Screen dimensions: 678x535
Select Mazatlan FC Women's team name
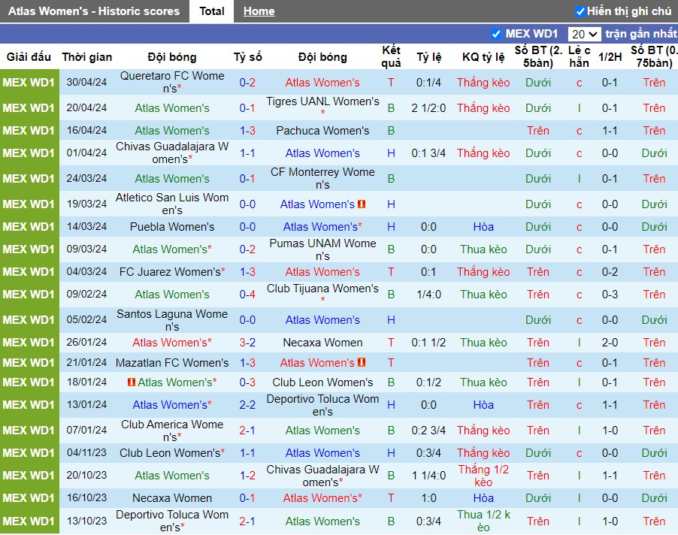(x=172, y=363)
